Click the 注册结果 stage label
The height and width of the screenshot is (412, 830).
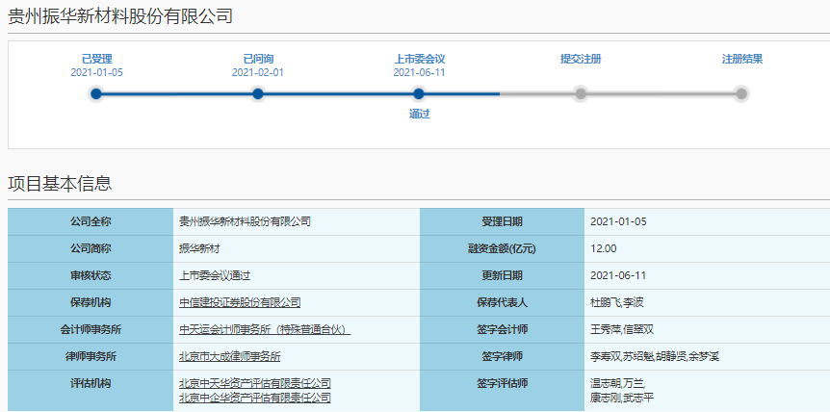pyautogui.click(x=742, y=59)
